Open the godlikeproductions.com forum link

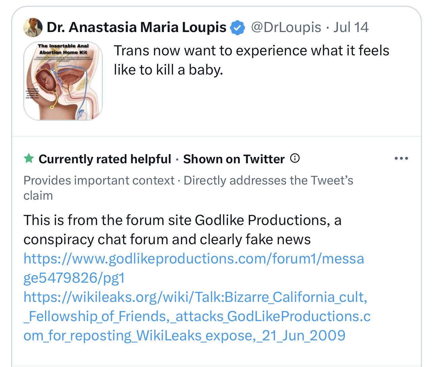point(194,268)
